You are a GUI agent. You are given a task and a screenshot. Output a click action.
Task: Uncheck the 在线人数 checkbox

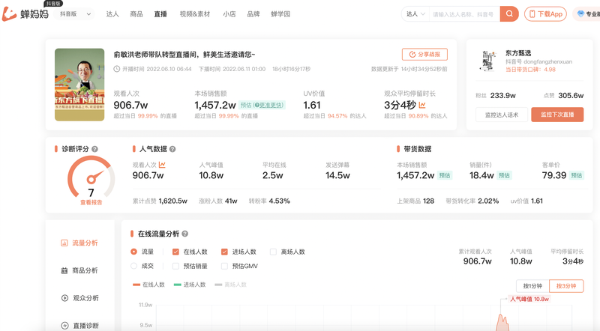click(176, 252)
